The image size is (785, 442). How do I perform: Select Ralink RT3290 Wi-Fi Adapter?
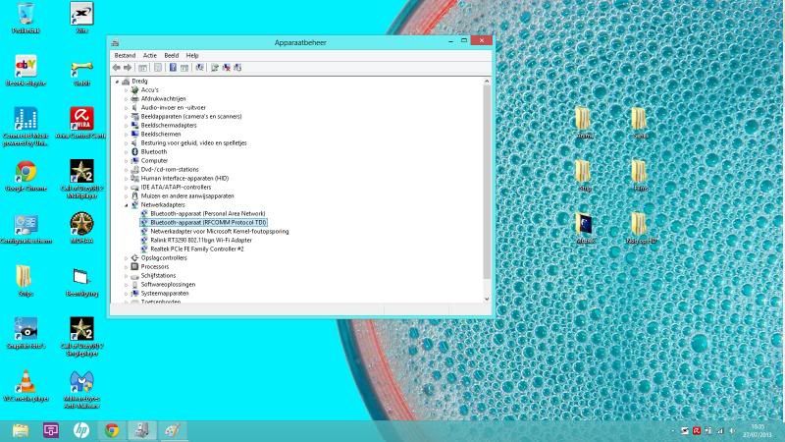pos(200,241)
